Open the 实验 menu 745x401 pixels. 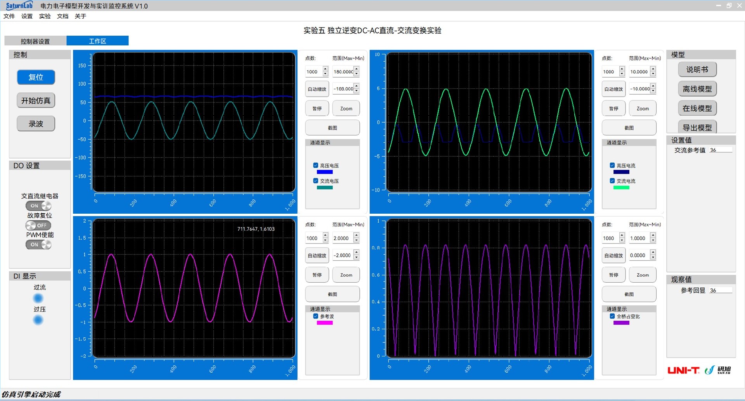(45, 16)
